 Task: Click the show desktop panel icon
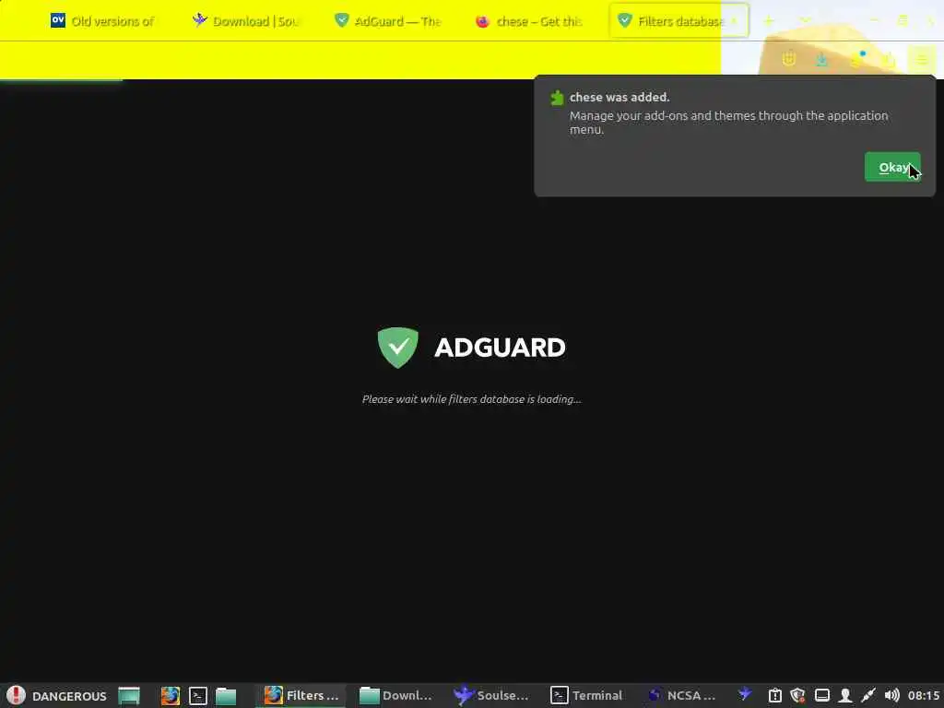coord(129,695)
